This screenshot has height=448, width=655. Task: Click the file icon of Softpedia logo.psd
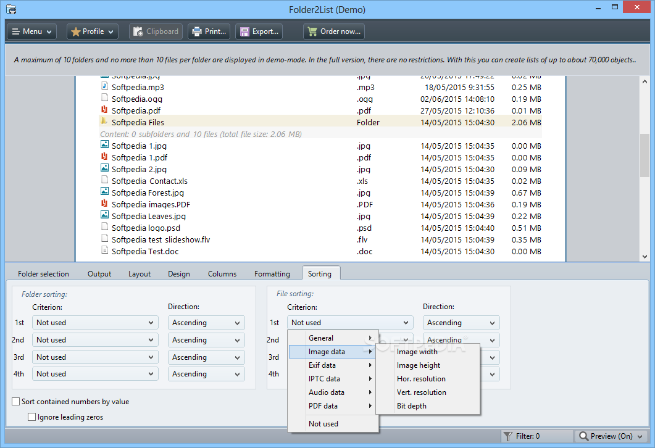pyautogui.click(x=104, y=226)
